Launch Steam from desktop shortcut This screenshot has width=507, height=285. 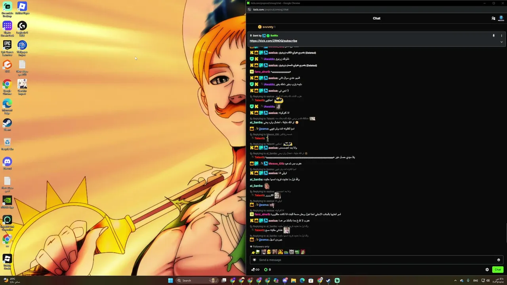click(x=7, y=125)
